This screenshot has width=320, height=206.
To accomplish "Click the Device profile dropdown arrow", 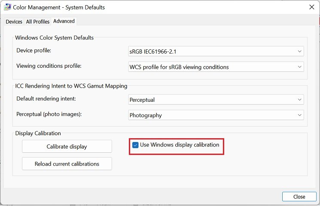I will 299,51.
